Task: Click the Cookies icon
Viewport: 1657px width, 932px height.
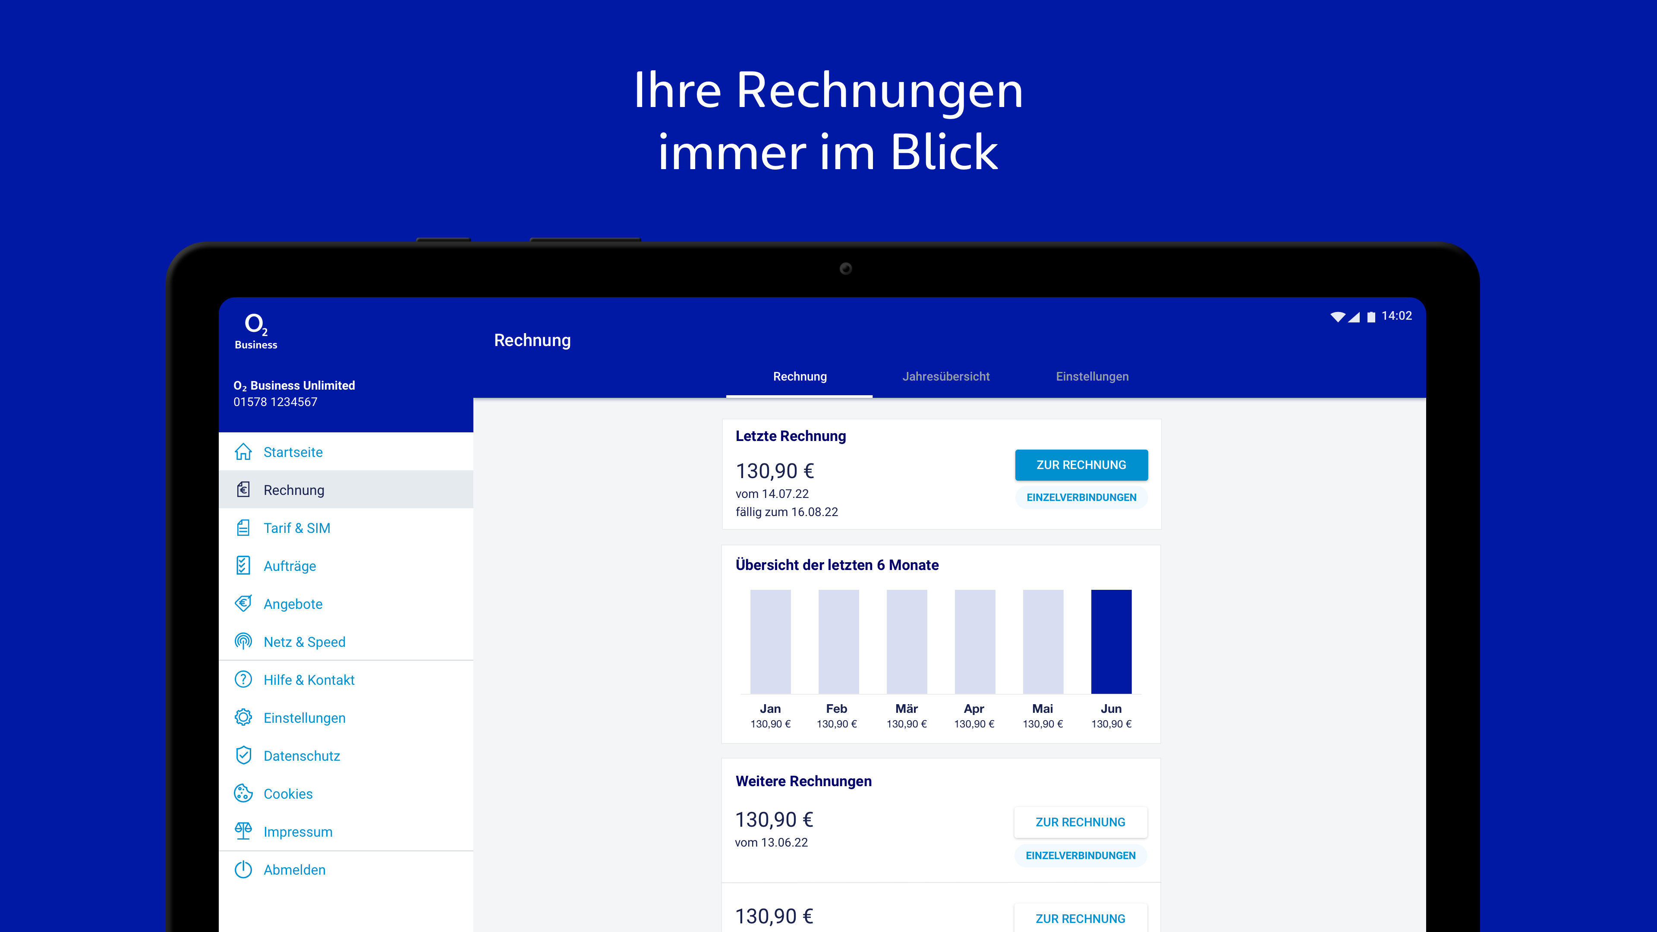Action: tap(243, 794)
